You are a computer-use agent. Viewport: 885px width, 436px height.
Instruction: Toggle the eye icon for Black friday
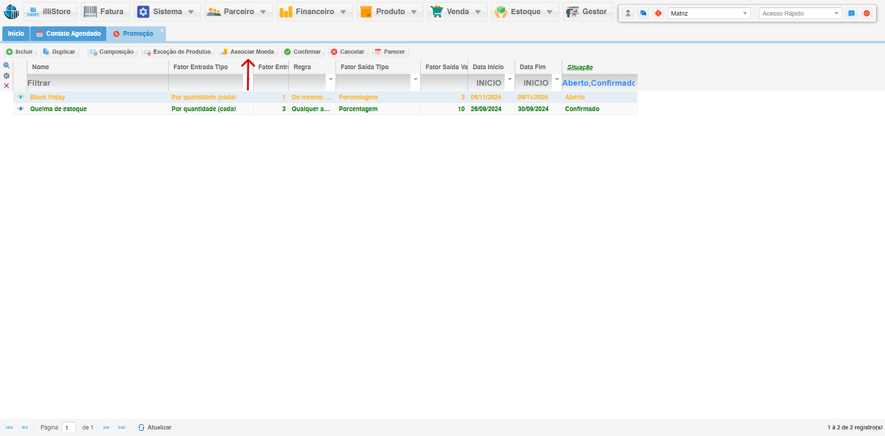[21, 97]
